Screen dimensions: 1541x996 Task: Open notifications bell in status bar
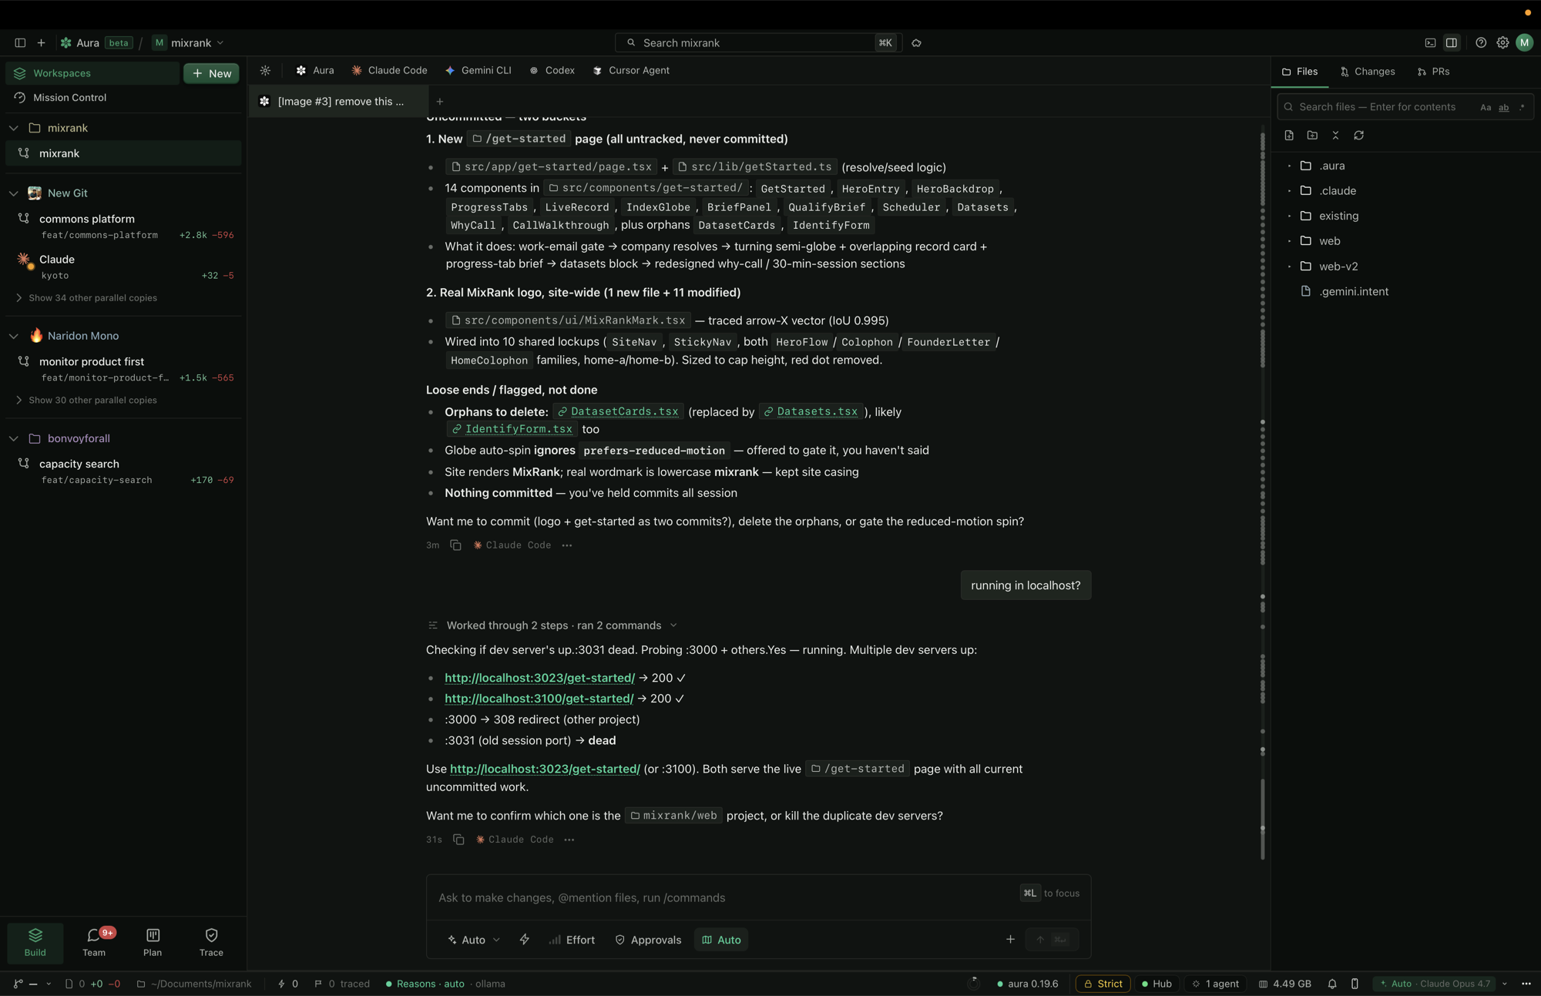pyautogui.click(x=1332, y=984)
